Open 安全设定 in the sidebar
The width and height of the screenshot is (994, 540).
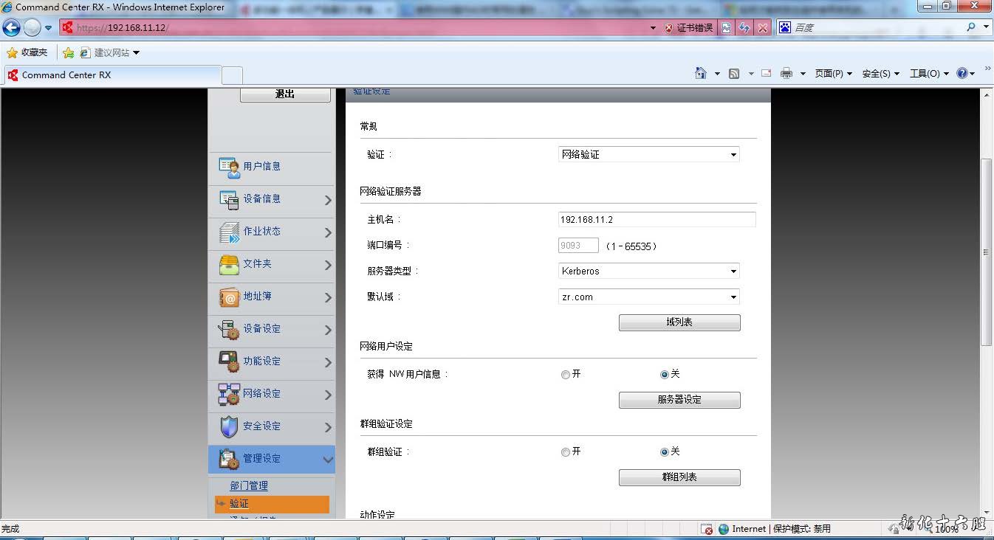tap(271, 426)
